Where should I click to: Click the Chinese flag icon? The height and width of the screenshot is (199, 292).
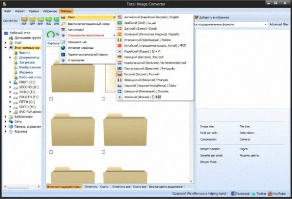(120, 46)
